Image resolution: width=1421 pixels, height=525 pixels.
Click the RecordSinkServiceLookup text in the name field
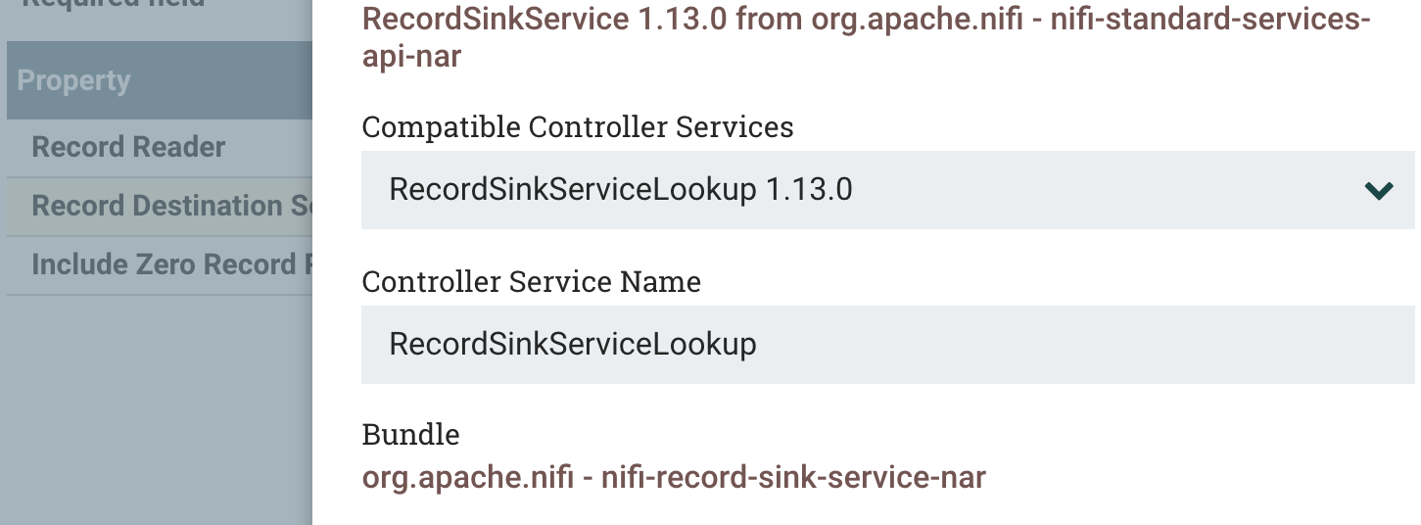[x=573, y=345]
